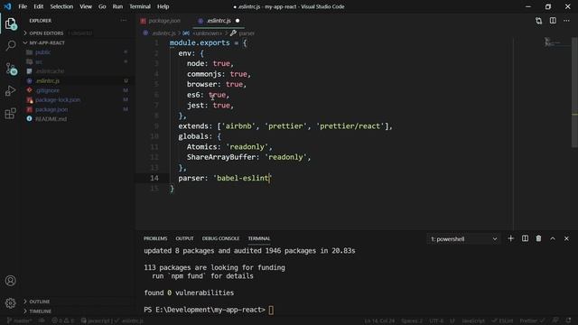Viewport: 578px width, 325px height.
Task: Open .eslintcache file in explorer
Action: tap(78, 71)
